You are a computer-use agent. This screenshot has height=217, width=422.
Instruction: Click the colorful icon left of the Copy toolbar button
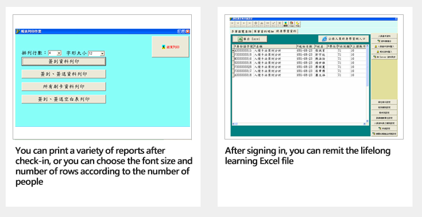[285, 23]
